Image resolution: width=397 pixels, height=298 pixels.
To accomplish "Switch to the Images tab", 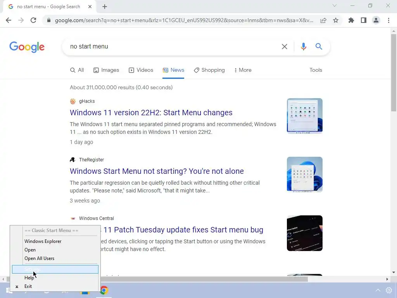I will click(106, 70).
